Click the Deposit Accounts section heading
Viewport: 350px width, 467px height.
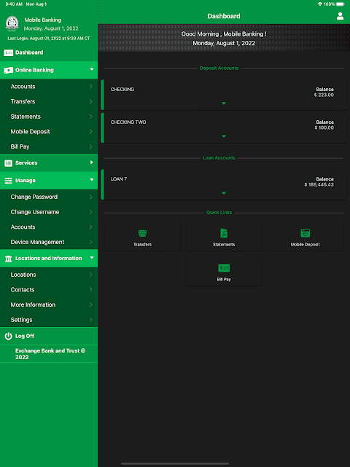(219, 68)
